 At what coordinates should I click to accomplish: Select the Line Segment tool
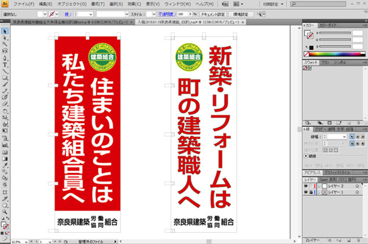[5, 71]
